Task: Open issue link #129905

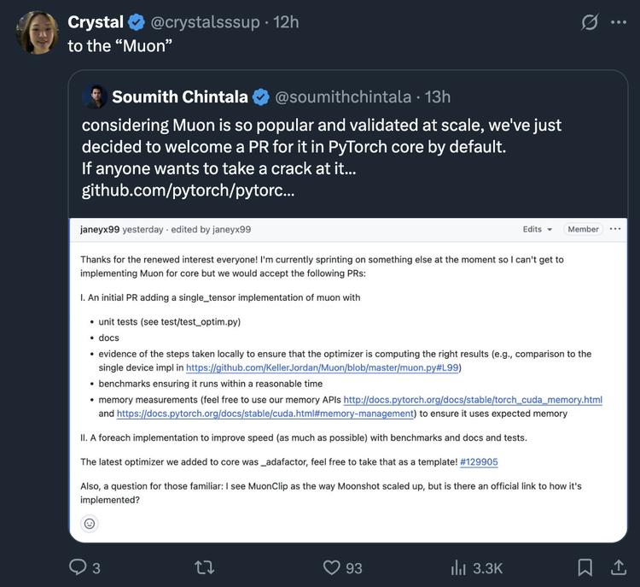Action: (x=479, y=462)
